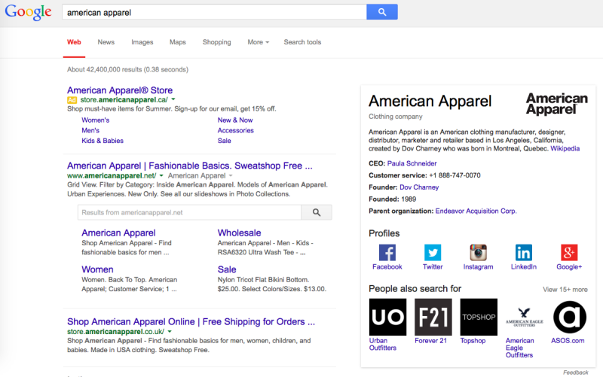The image size is (603, 377).
Task: Click the Forever 21 F21 logo
Action: click(433, 317)
